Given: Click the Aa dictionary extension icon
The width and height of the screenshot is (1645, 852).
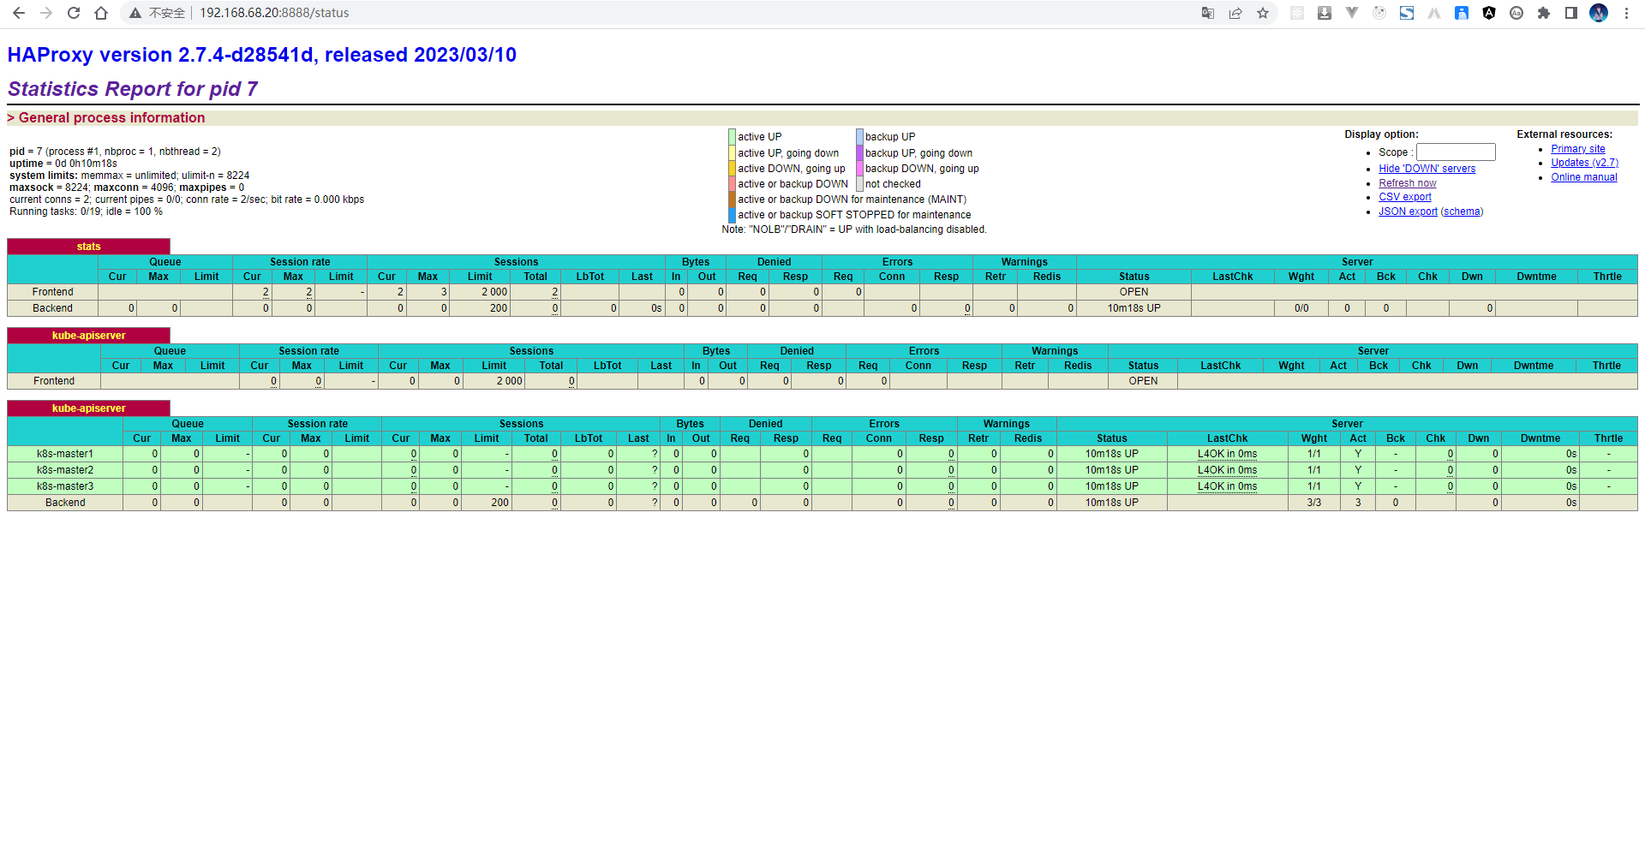Looking at the screenshot, I should [1516, 13].
